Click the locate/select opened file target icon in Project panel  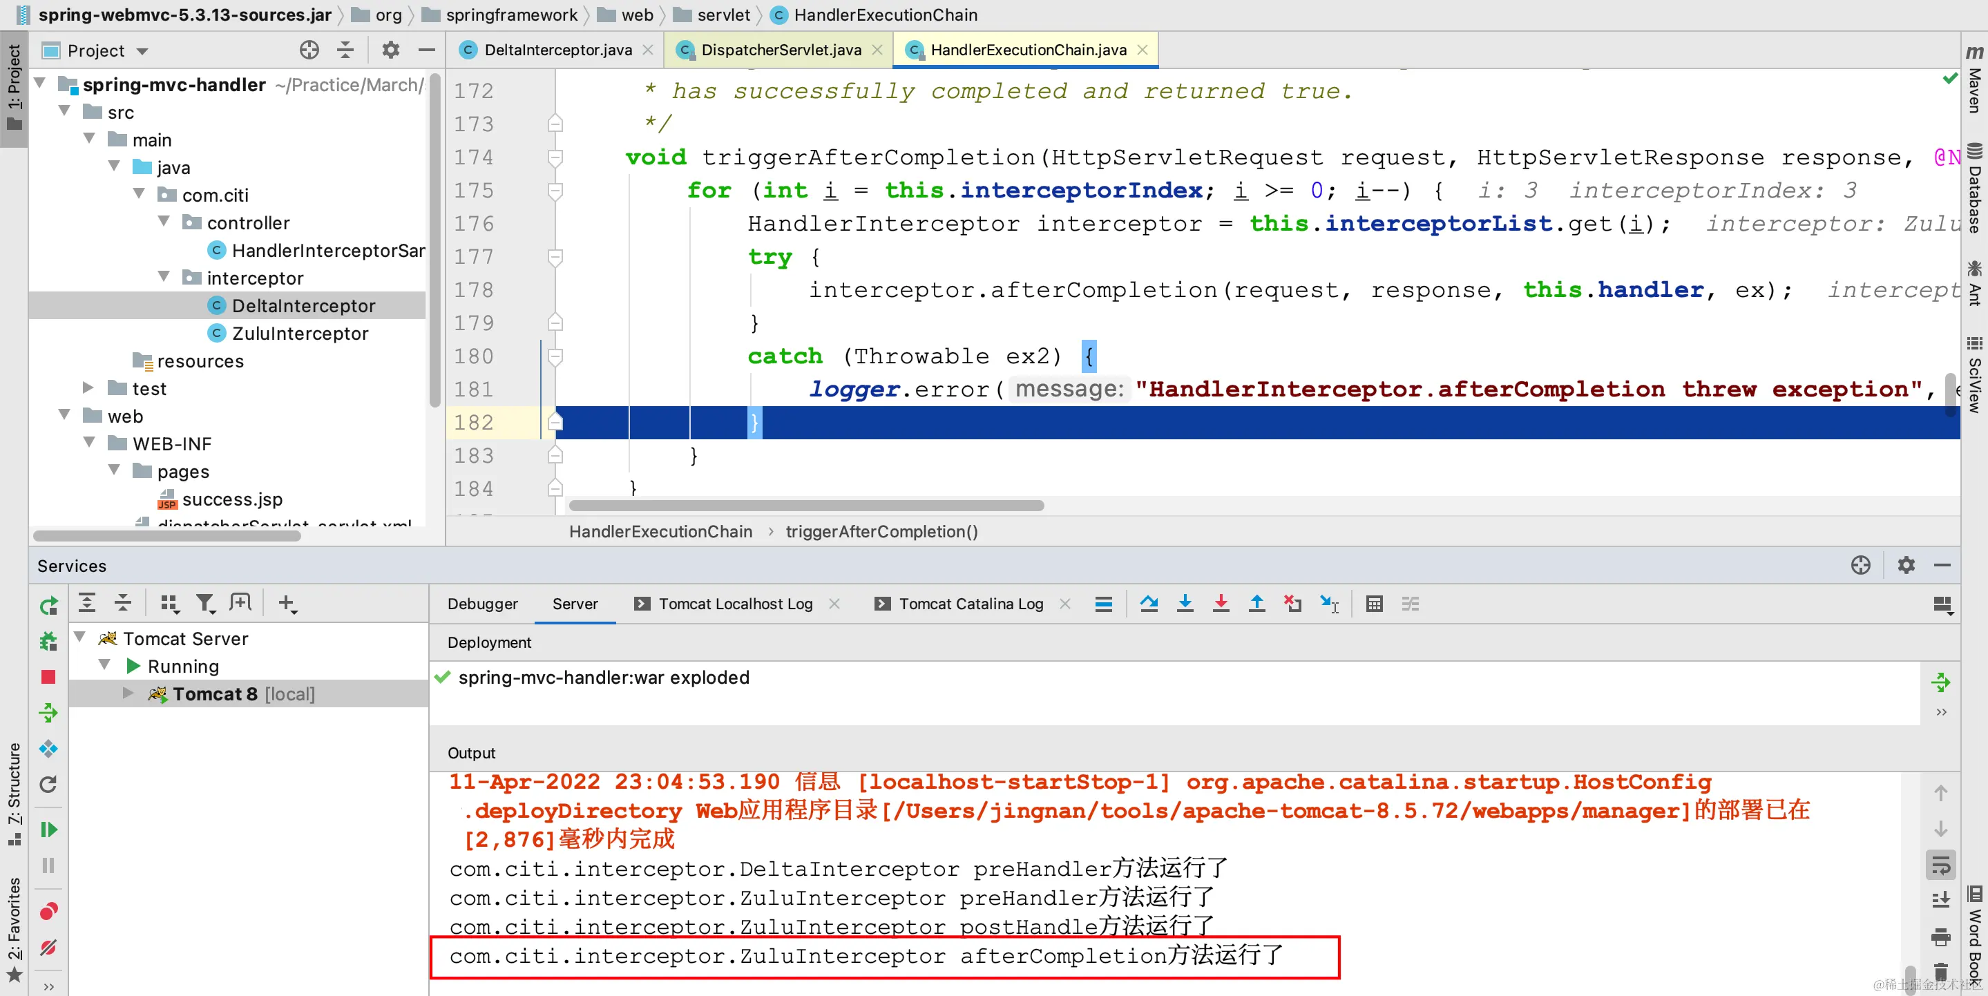coord(309,50)
